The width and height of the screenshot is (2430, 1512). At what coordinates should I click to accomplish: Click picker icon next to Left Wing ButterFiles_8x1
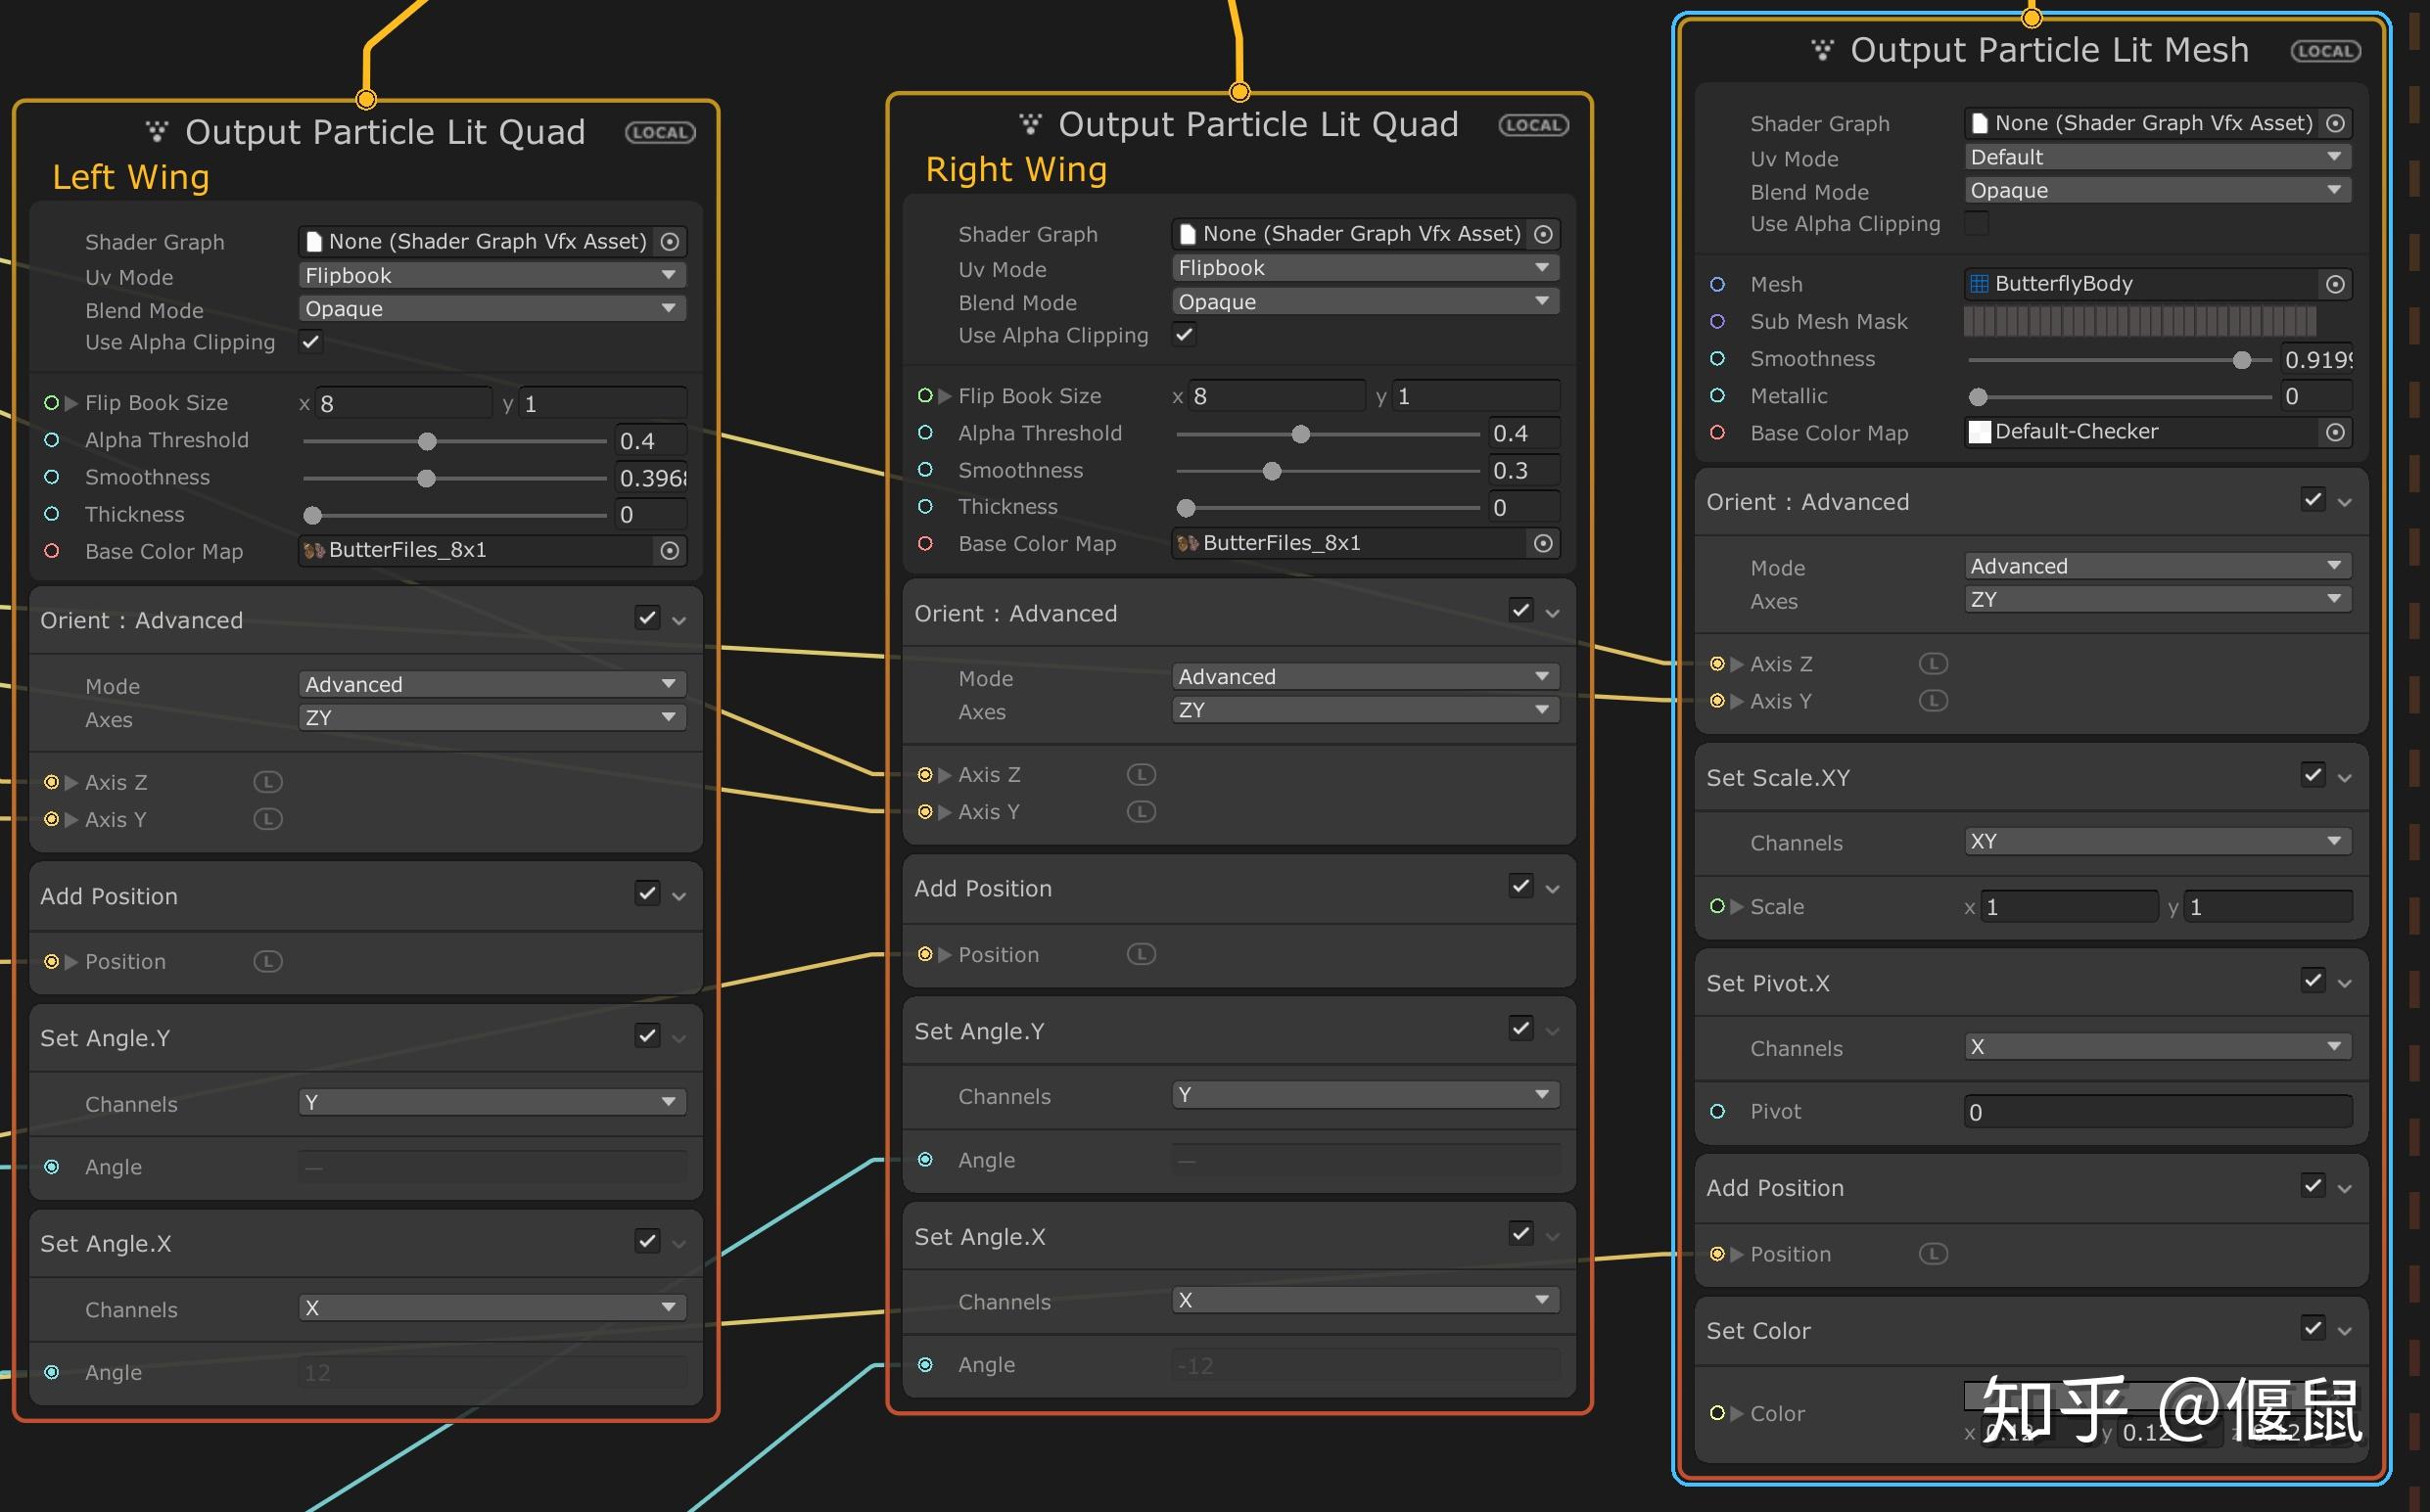[x=670, y=551]
